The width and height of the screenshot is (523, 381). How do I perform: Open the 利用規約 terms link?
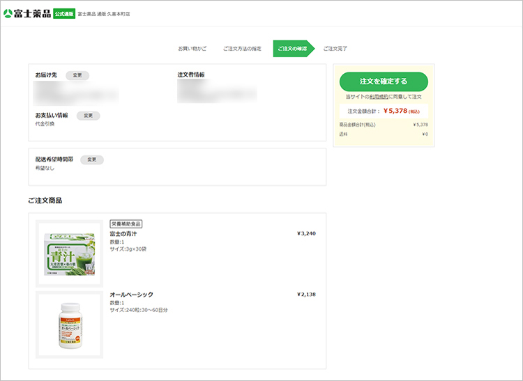pyautogui.click(x=379, y=97)
